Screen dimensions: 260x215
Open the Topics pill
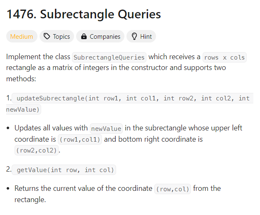(57, 36)
